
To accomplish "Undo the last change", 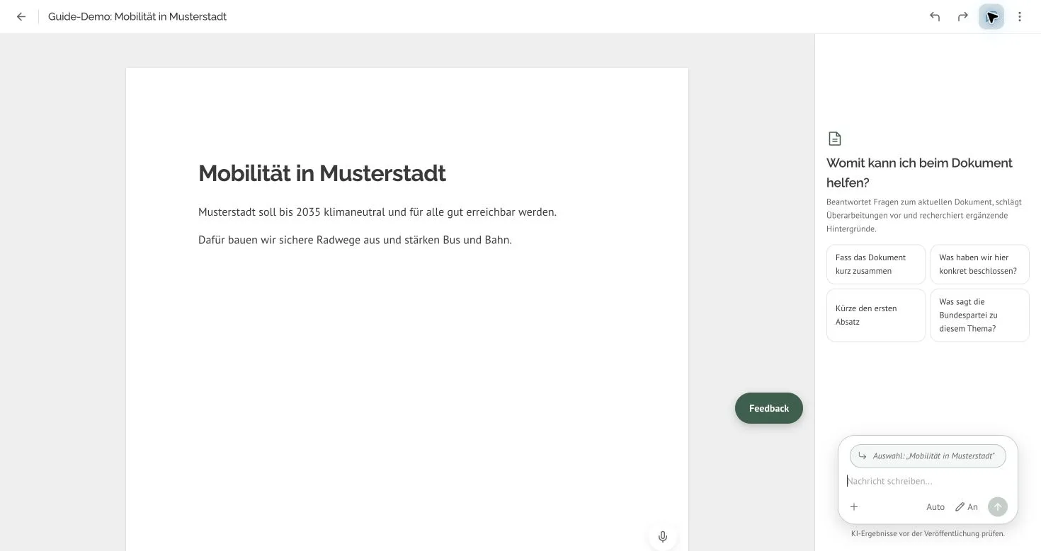I will 935,16.
